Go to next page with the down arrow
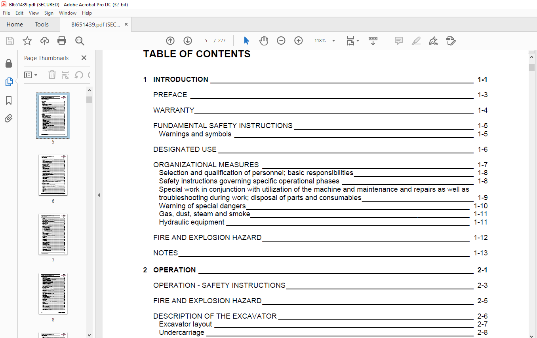Image resolution: width=537 pixels, height=338 pixels. click(x=188, y=41)
